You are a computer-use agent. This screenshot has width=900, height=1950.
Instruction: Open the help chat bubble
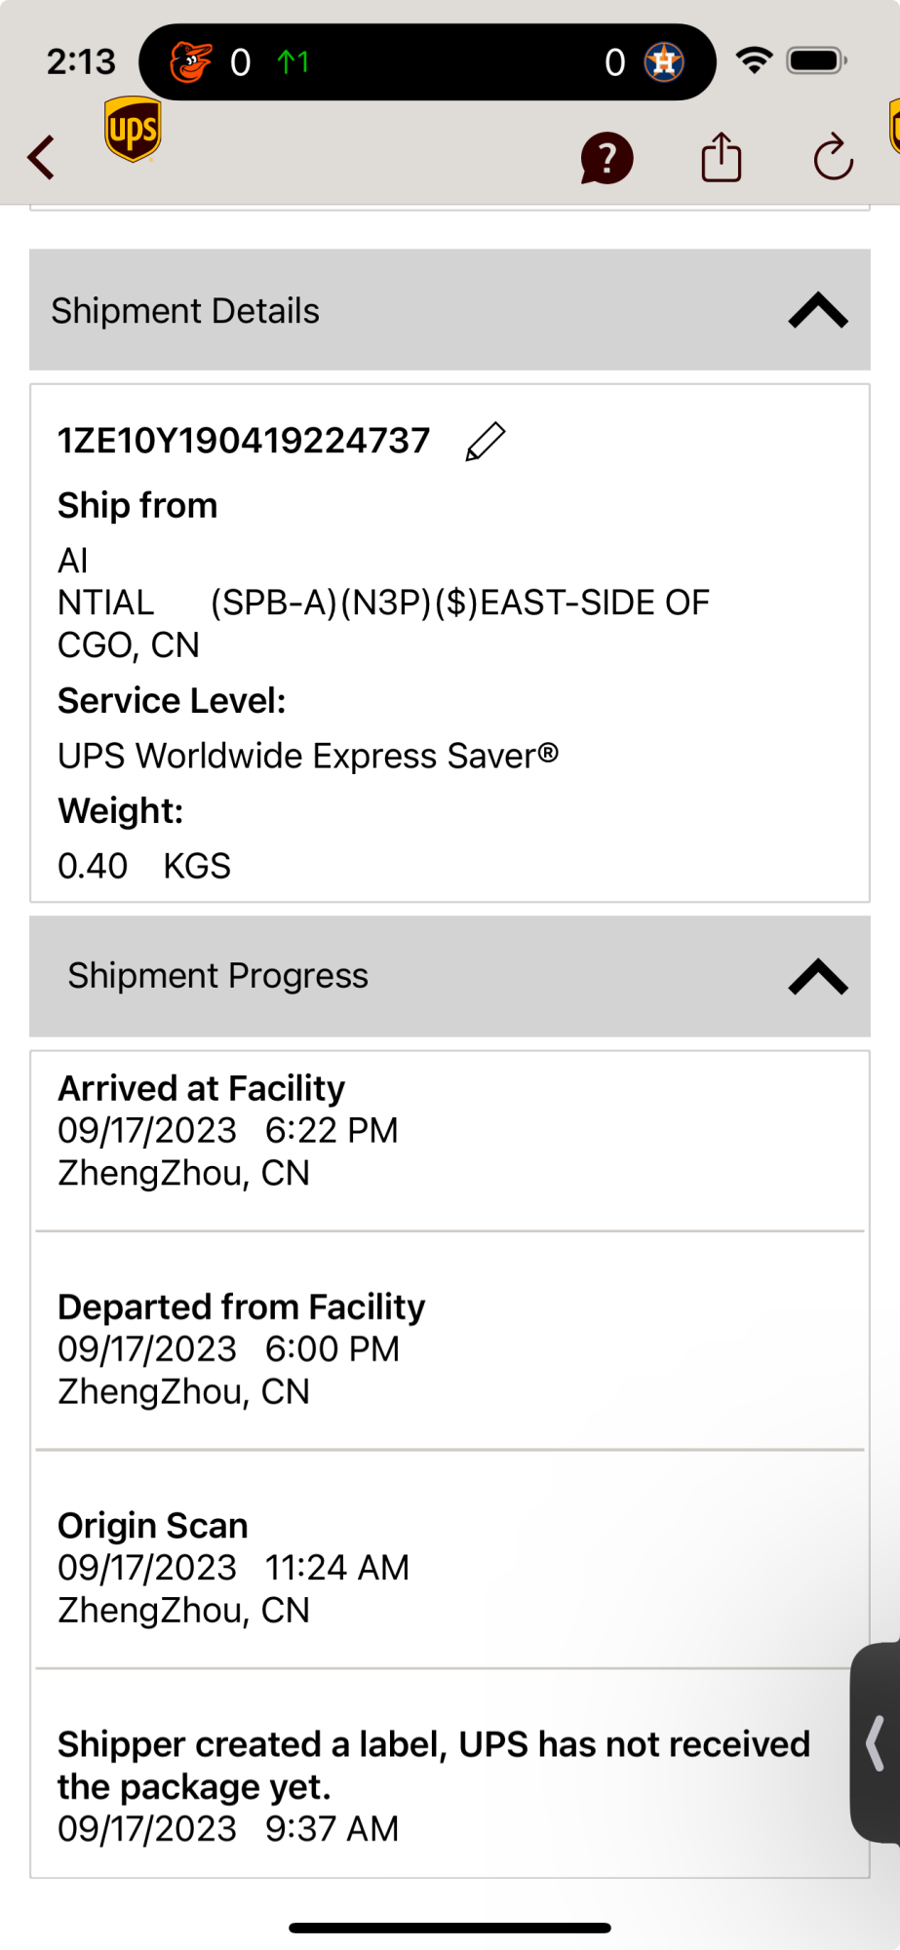[607, 158]
